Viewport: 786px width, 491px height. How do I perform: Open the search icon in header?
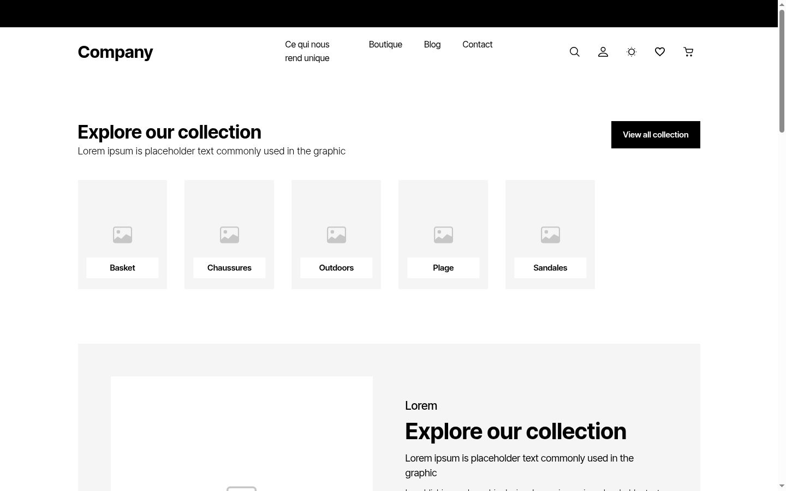574,52
